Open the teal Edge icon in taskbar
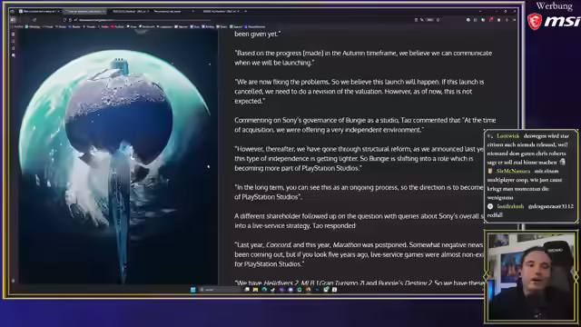 264,290
